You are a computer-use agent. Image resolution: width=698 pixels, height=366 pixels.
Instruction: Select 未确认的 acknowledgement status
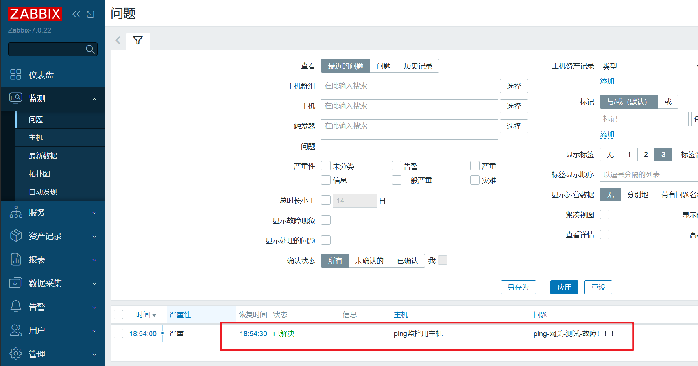[x=369, y=261]
